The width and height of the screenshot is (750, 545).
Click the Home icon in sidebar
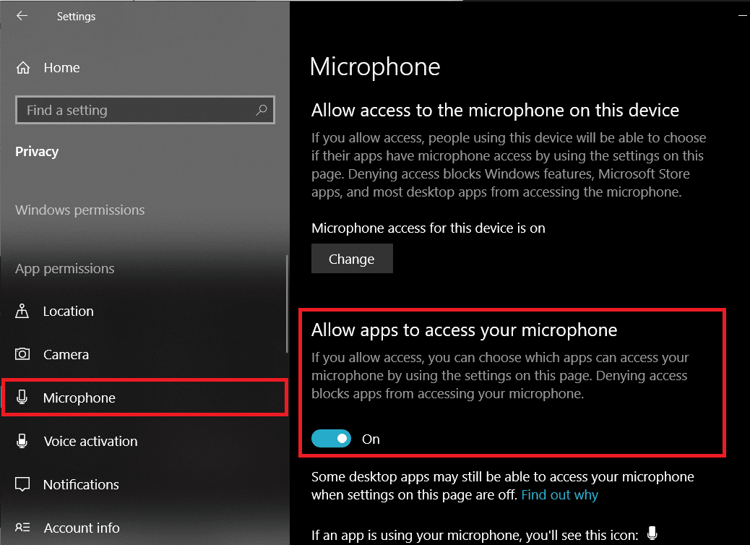(x=24, y=67)
